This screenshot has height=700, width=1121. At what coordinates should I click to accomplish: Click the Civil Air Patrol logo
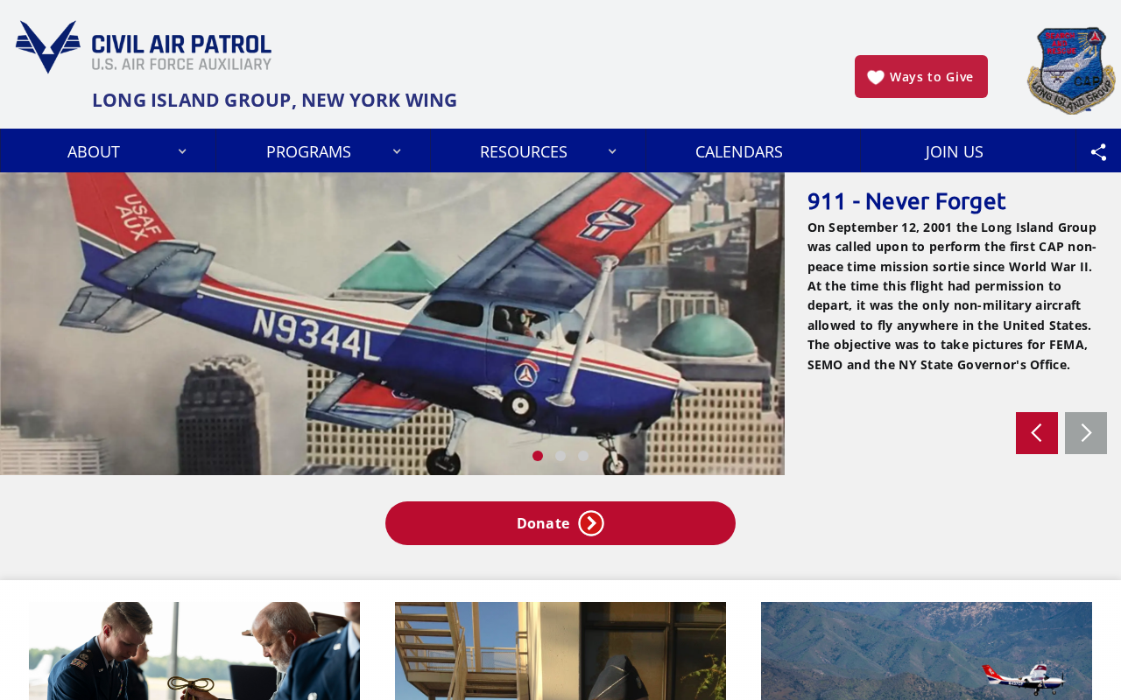coord(144,47)
